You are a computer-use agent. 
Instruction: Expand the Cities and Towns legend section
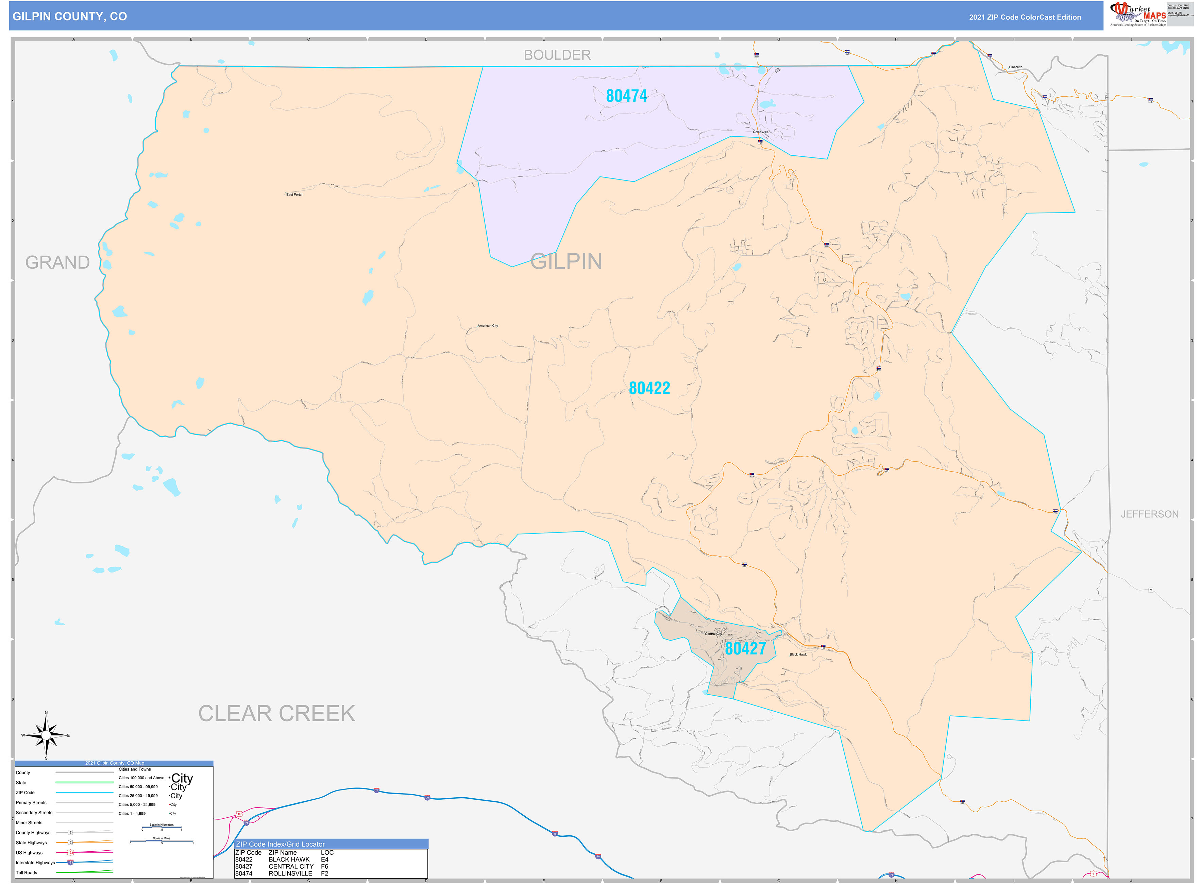[x=135, y=769]
